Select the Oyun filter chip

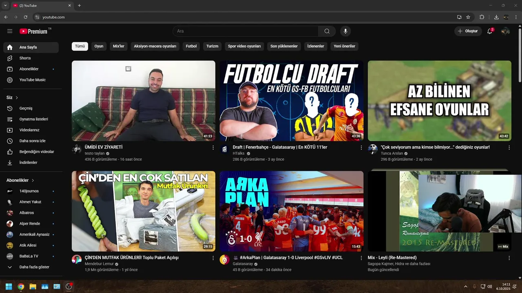tap(99, 46)
